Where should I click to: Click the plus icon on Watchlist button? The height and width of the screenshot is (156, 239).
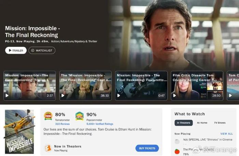pos(33,50)
